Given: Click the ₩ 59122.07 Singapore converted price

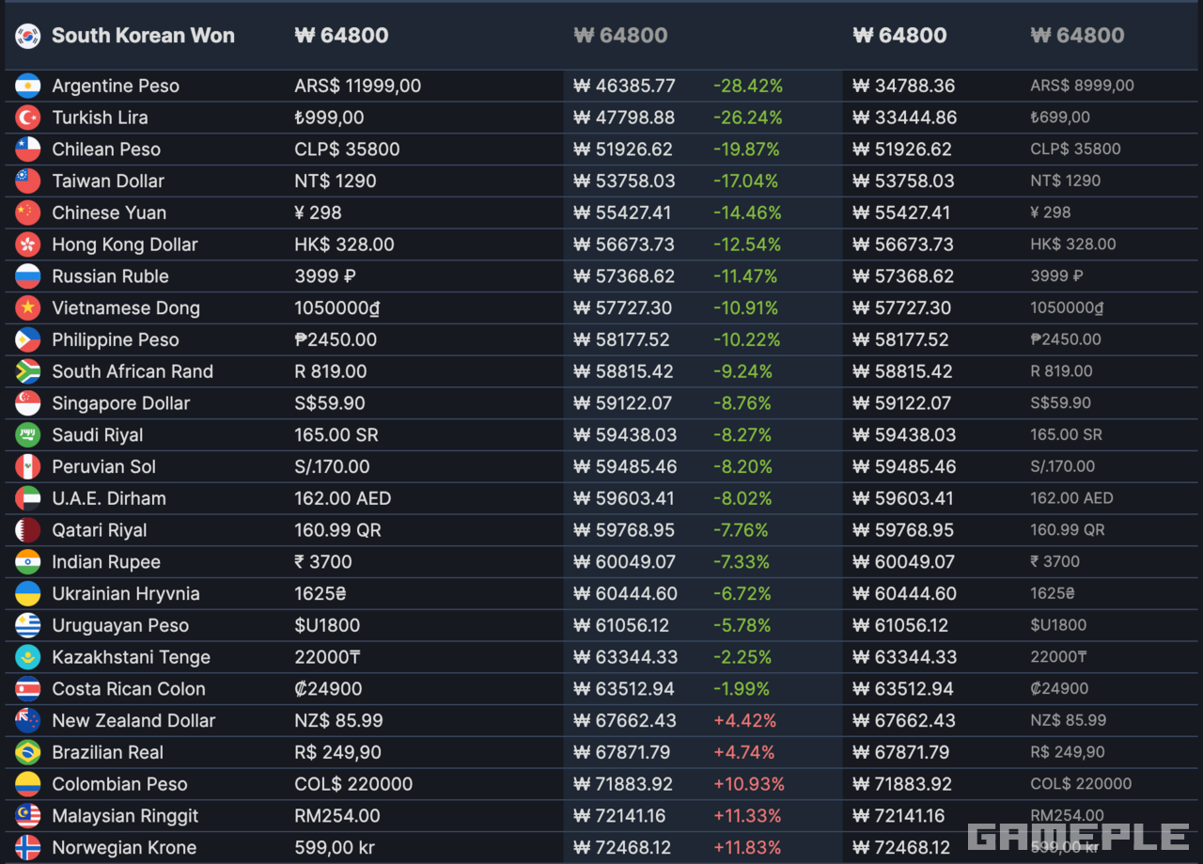Looking at the screenshot, I should pyautogui.click(x=623, y=402).
